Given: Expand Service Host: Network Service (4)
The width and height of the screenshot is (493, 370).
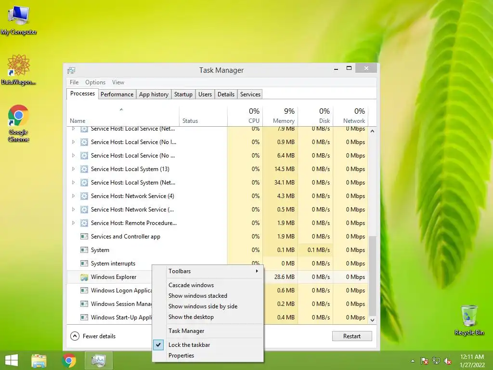Looking at the screenshot, I should click(x=73, y=196).
